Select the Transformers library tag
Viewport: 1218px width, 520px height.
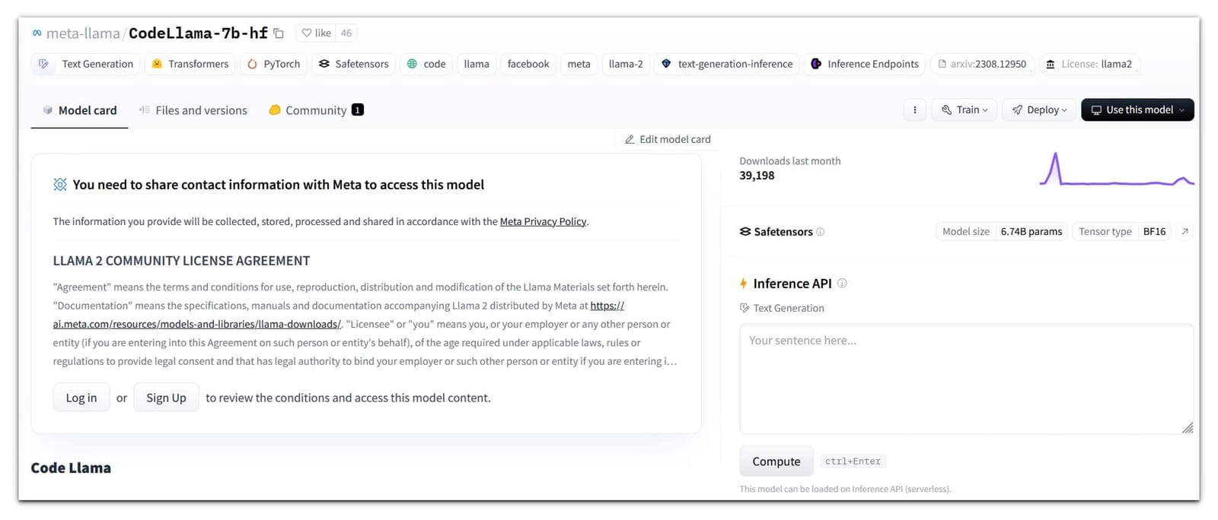(x=190, y=64)
